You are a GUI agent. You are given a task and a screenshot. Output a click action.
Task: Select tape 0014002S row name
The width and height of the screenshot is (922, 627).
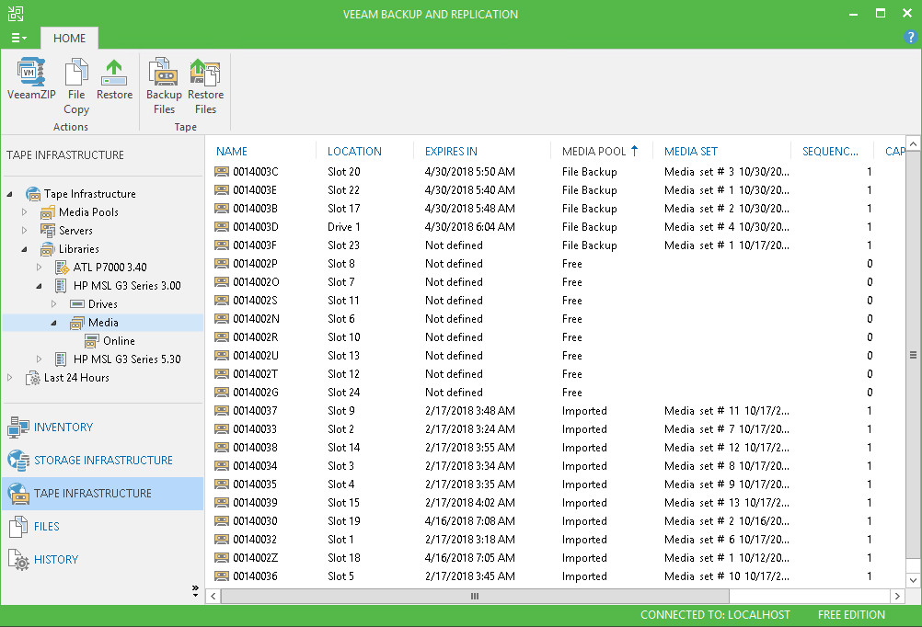[x=255, y=301]
